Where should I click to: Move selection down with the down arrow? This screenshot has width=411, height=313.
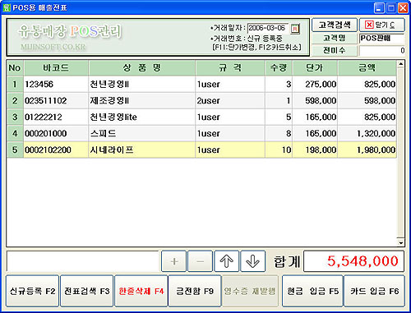(252, 261)
